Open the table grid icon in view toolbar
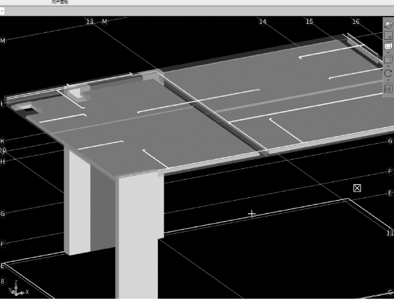394x299 pixels. (388, 89)
